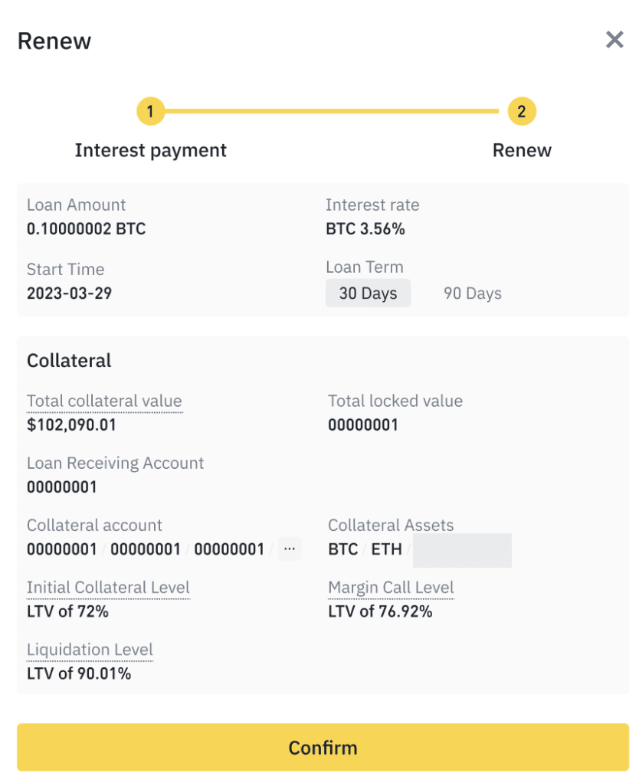The height and width of the screenshot is (783, 639).
Task: Click the Initial Collateral Level label
Action: click(108, 588)
